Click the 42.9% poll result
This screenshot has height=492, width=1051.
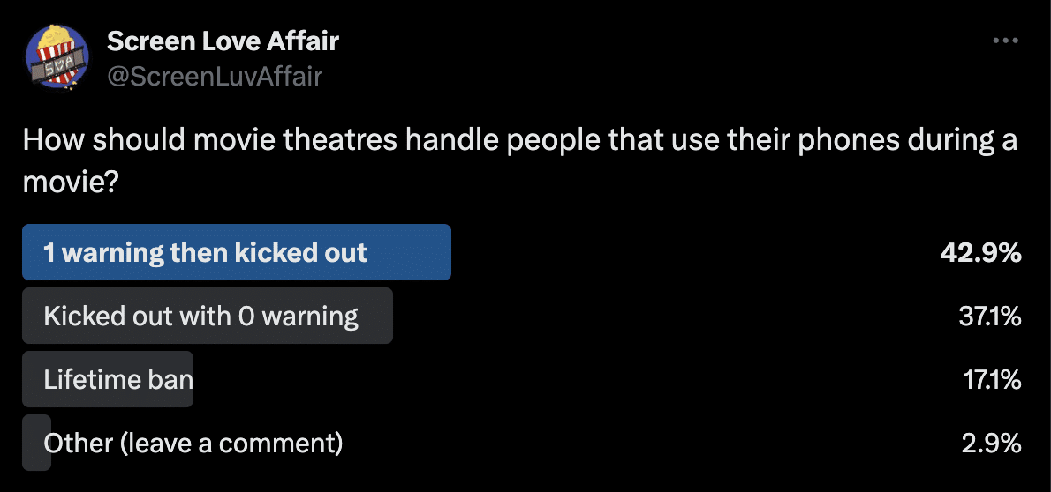[980, 253]
